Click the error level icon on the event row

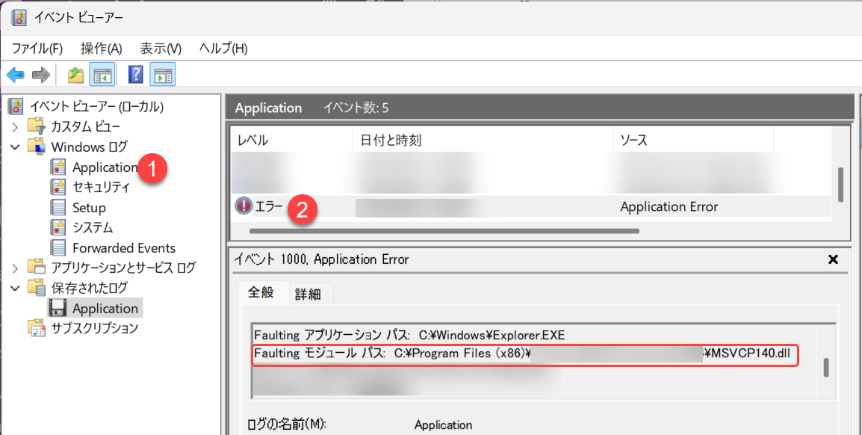(243, 205)
